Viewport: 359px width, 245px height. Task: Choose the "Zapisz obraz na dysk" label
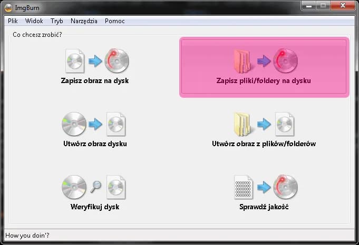coord(95,81)
